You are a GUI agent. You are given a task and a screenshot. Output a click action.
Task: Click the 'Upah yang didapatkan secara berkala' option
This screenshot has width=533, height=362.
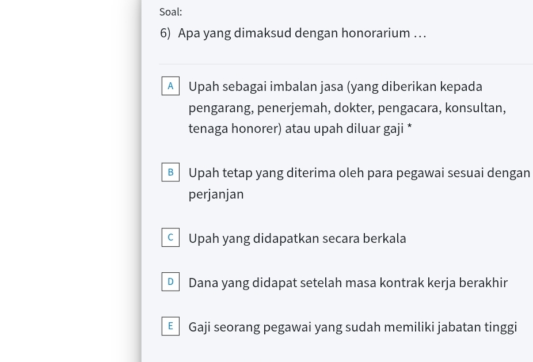coord(297,238)
